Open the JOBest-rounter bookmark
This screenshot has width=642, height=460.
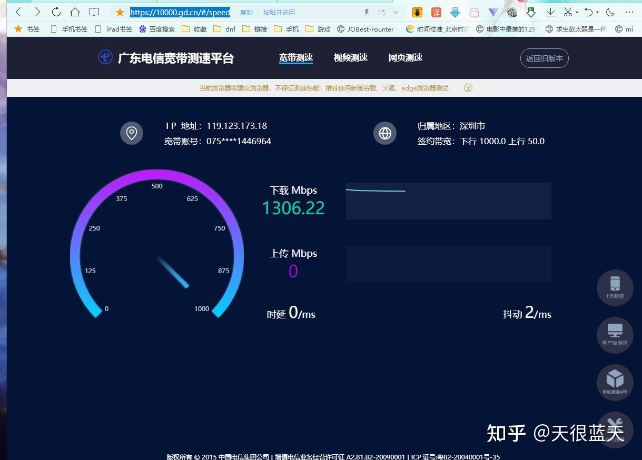[x=368, y=29]
